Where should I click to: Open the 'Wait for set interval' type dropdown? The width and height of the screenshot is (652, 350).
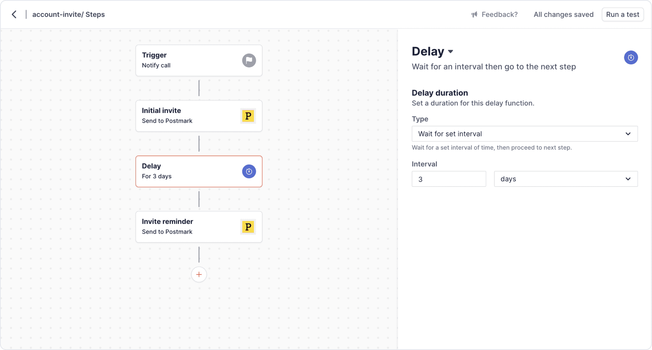[x=524, y=134]
